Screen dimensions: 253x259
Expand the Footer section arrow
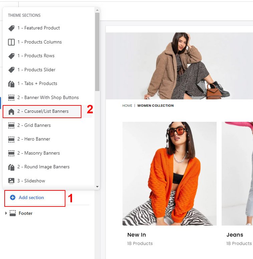pos(6,213)
